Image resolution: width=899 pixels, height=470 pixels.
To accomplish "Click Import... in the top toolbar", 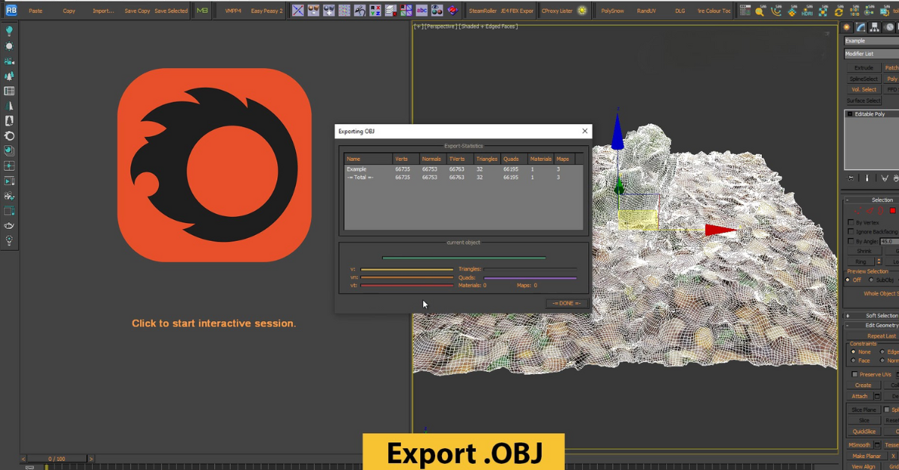I will tap(103, 11).
